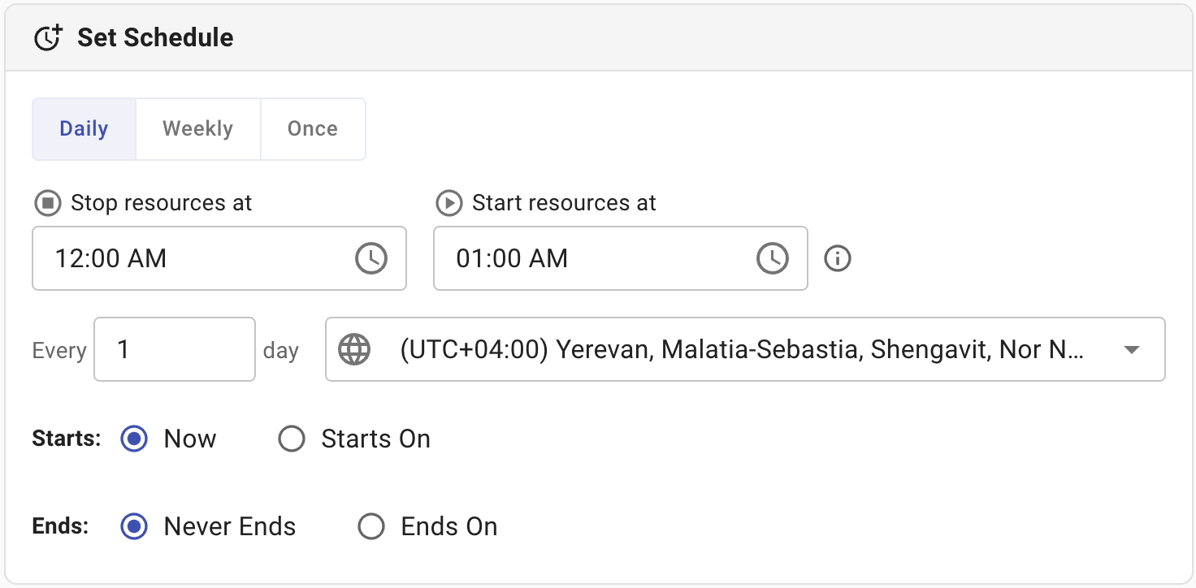Click the stop icon beside Stop resources
This screenshot has height=588, width=1196.
pos(47,203)
